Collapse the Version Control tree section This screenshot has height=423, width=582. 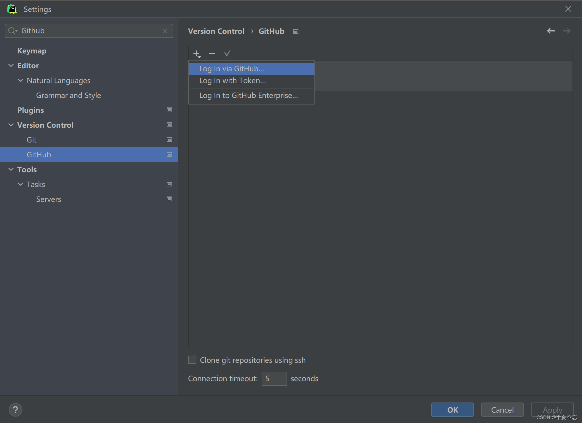pyautogui.click(x=11, y=125)
